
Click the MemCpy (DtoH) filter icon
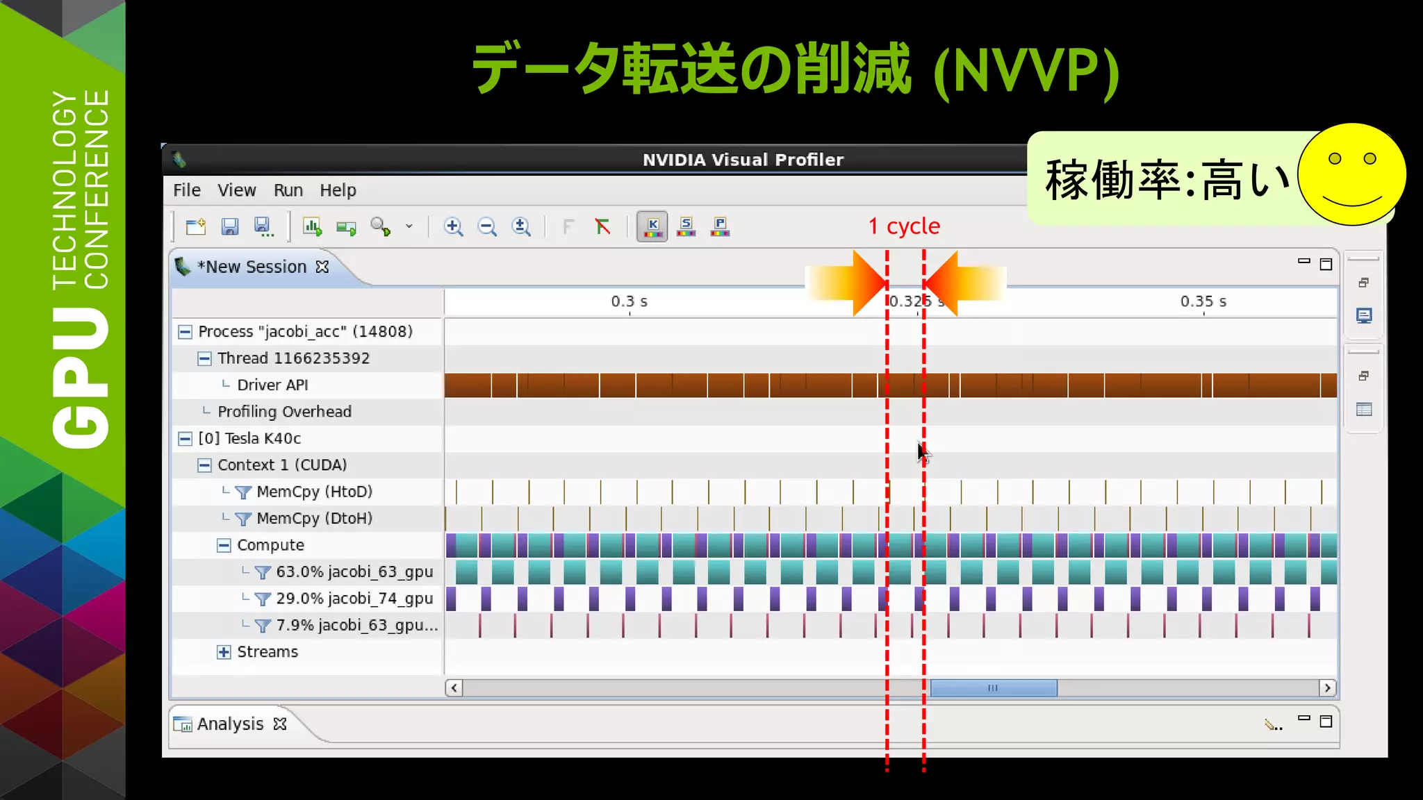coord(243,519)
